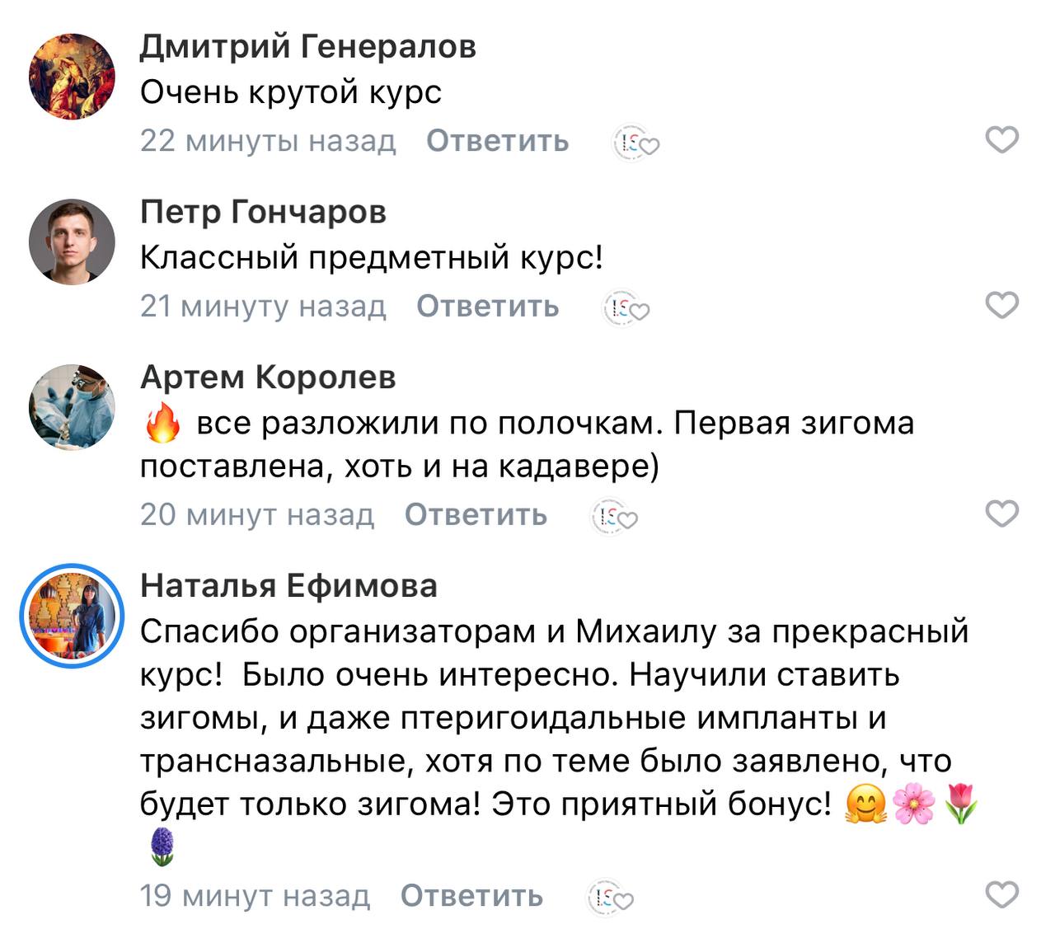Open the Петр Гончаров username link
Image resolution: width=1055 pixels, height=938 pixels.
(263, 212)
